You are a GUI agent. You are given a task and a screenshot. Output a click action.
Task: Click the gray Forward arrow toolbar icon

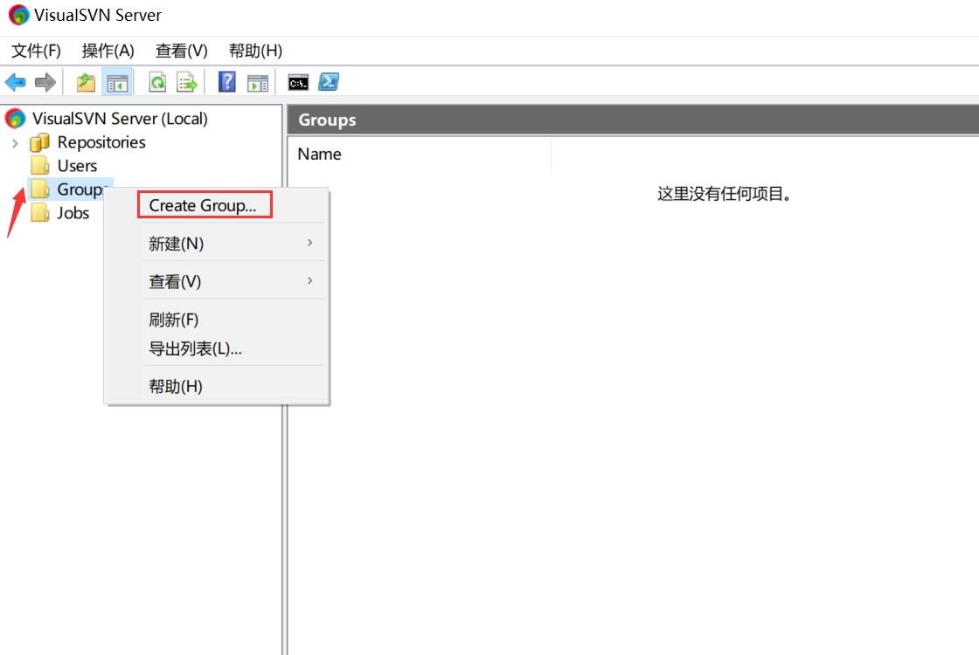coord(45,82)
